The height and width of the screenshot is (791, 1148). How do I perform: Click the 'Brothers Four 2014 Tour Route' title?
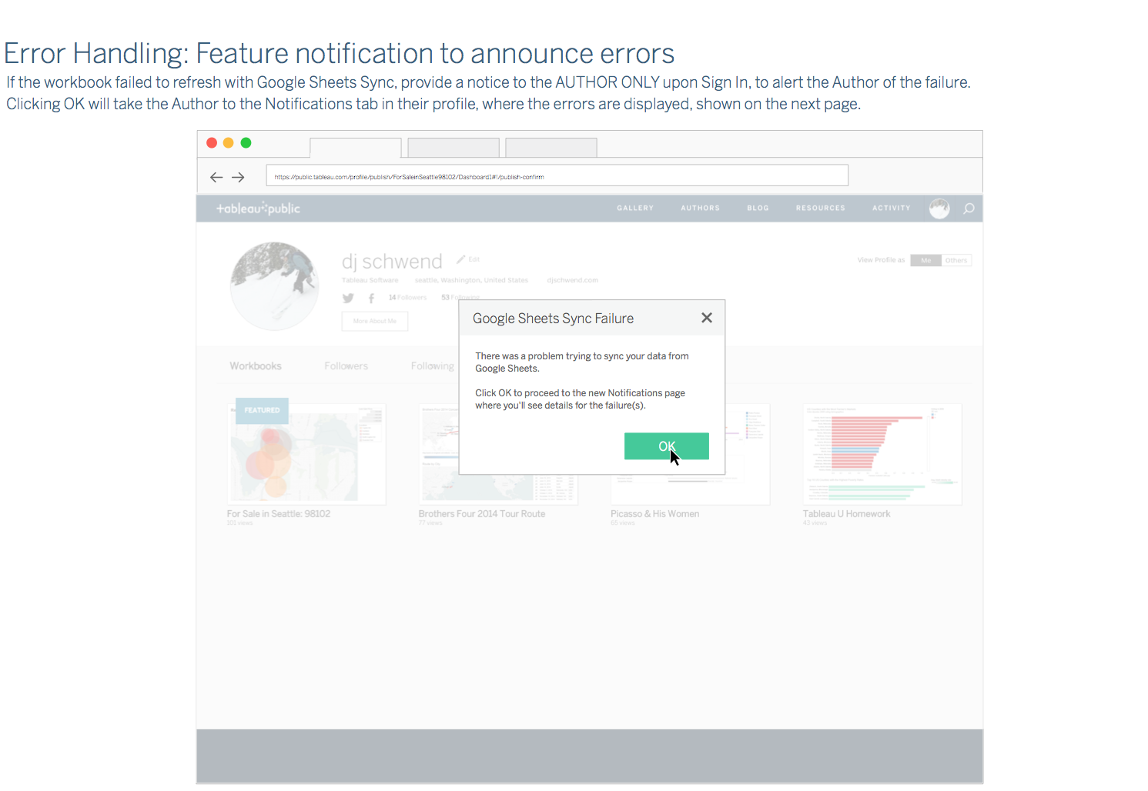[482, 514]
